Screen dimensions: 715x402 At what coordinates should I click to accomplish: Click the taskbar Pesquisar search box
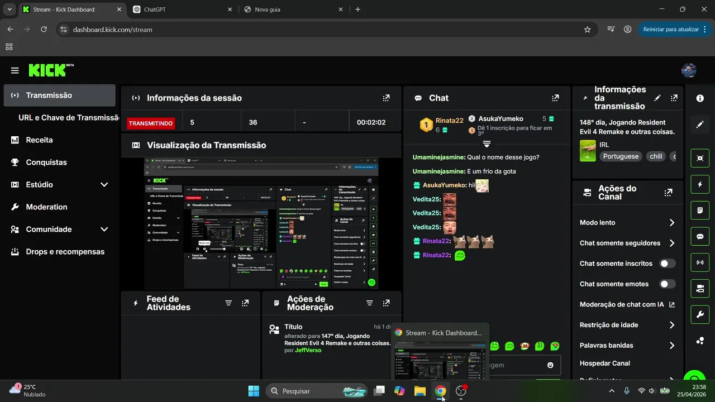317,391
